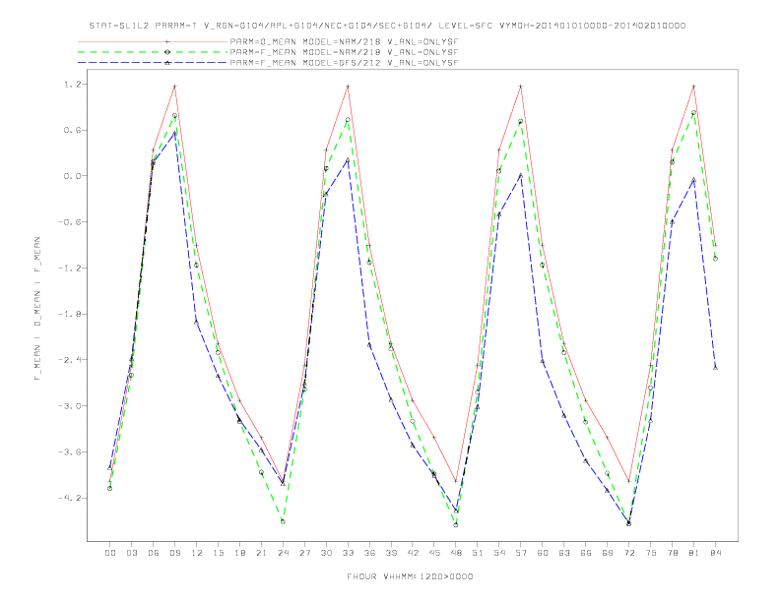Click the chart title line starting with STAT=SL1L2
The width and height of the screenshot is (780, 602).
(x=387, y=26)
